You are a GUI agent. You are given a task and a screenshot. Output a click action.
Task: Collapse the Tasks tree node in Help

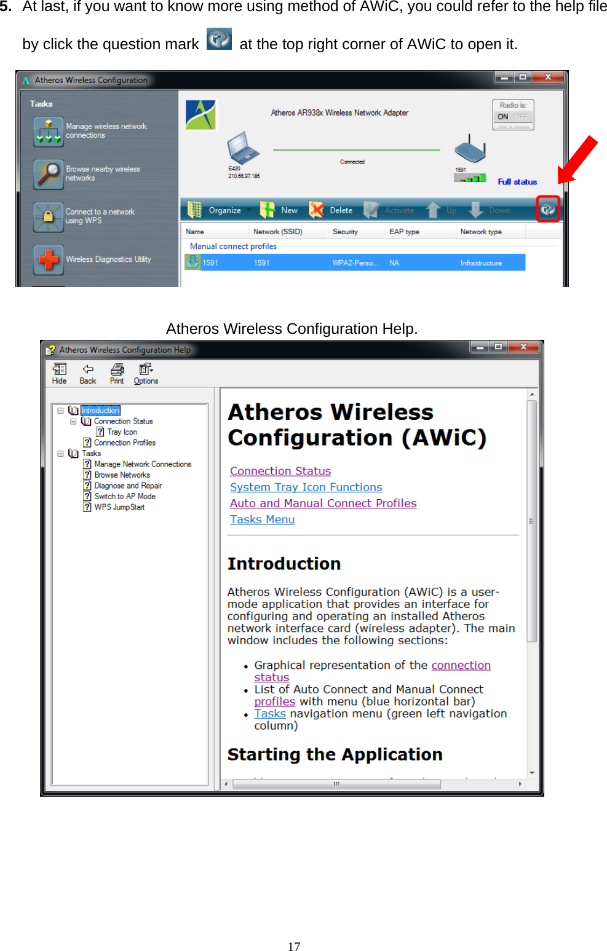[x=60, y=454]
